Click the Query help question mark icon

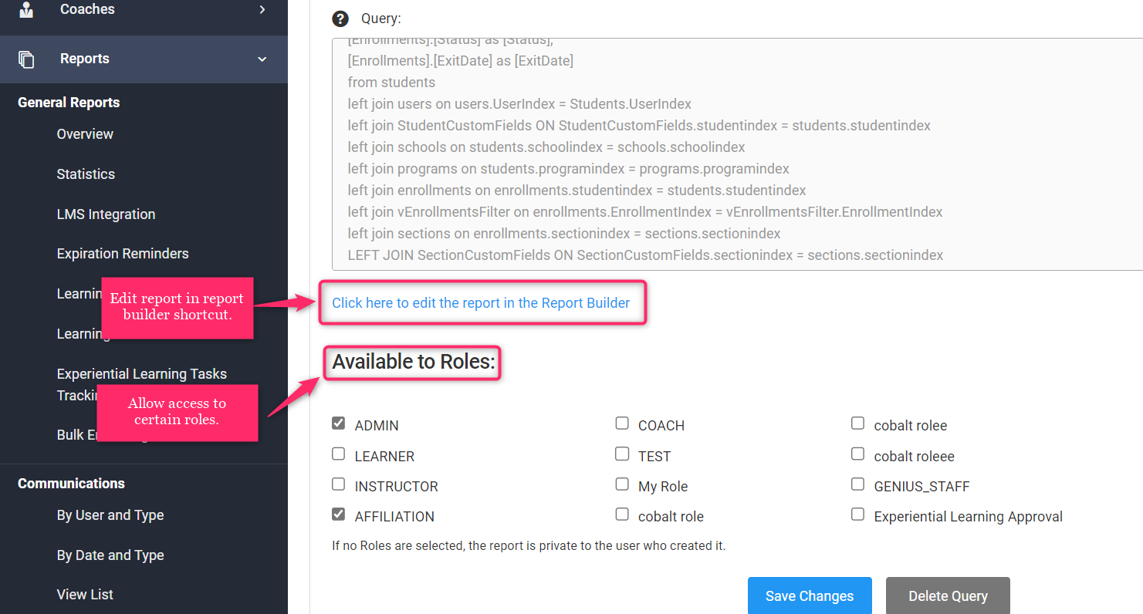click(340, 19)
